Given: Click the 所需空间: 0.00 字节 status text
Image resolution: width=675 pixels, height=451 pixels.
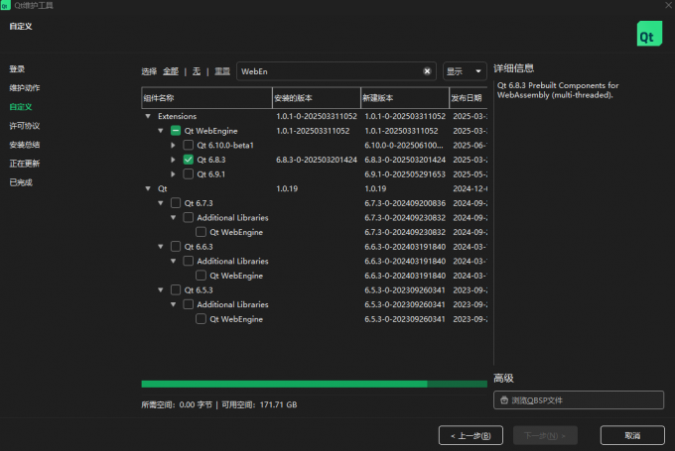Looking at the screenshot, I should [177, 404].
